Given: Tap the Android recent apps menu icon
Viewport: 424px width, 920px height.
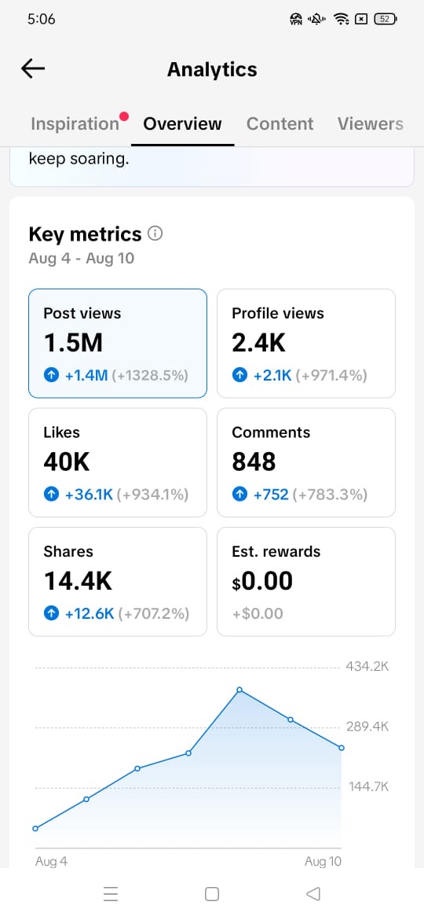Looking at the screenshot, I should pyautogui.click(x=111, y=893).
